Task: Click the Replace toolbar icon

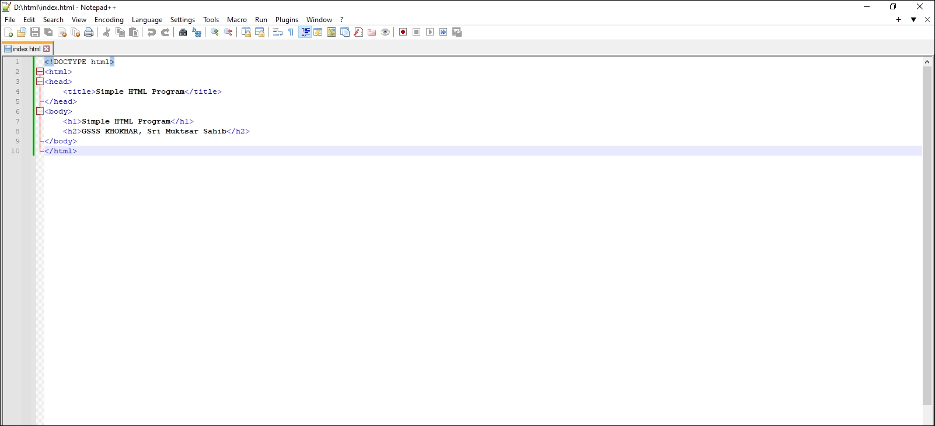Action: click(197, 32)
